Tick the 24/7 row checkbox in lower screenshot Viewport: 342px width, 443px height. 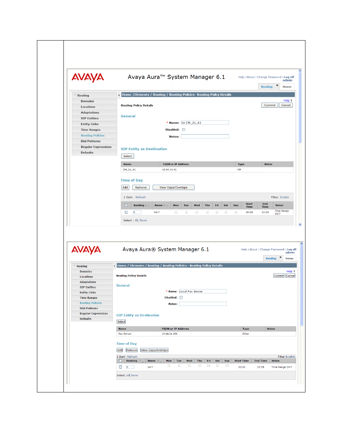(120, 367)
